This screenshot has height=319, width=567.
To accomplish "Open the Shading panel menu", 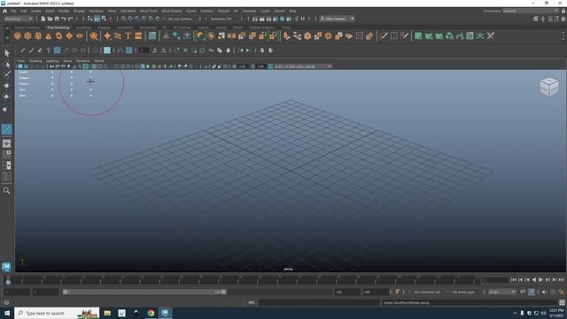I will click(35, 61).
